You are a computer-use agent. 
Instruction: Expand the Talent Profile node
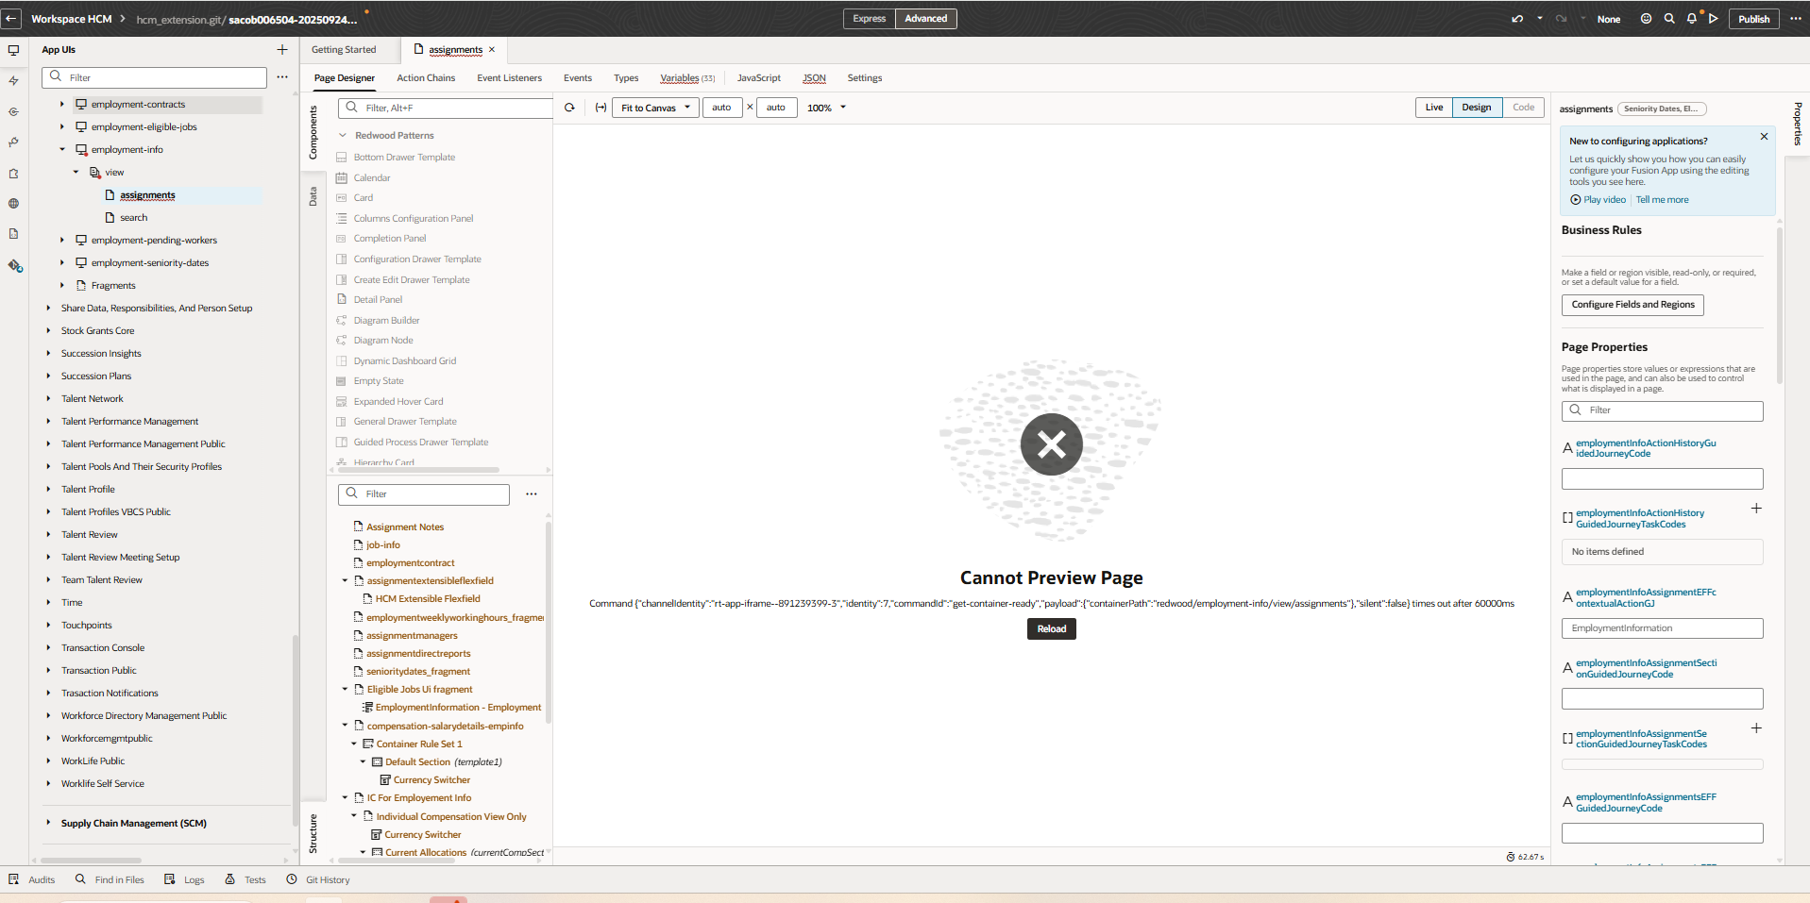(x=48, y=490)
